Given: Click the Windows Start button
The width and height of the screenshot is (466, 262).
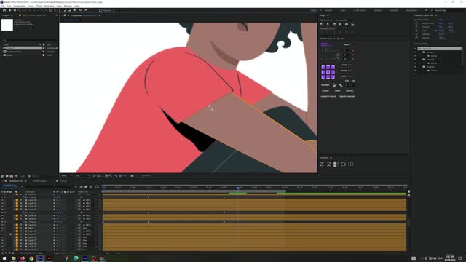Looking at the screenshot, I should pos(4,258).
